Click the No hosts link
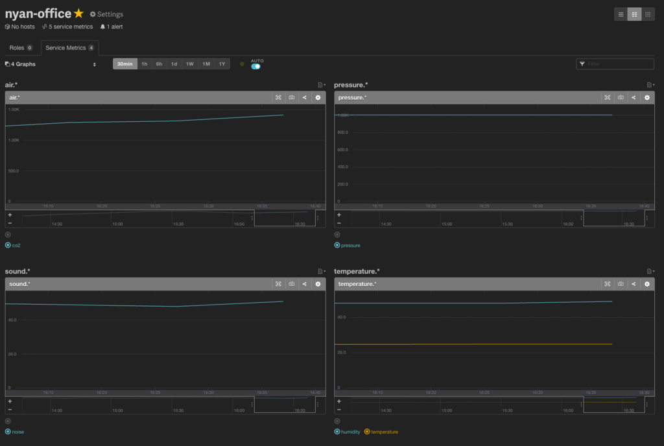 pyautogui.click(x=20, y=27)
